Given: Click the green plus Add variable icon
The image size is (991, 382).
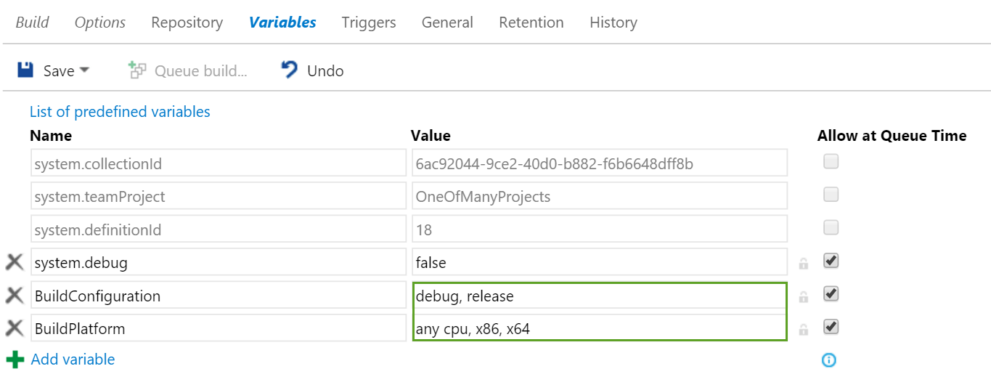Looking at the screenshot, I should click(x=15, y=359).
